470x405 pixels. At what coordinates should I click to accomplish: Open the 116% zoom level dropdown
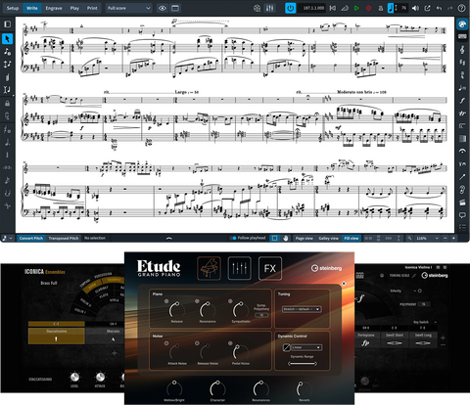[427, 239]
